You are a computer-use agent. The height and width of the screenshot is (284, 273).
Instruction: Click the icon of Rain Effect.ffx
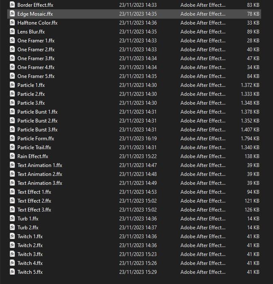click(x=12, y=156)
